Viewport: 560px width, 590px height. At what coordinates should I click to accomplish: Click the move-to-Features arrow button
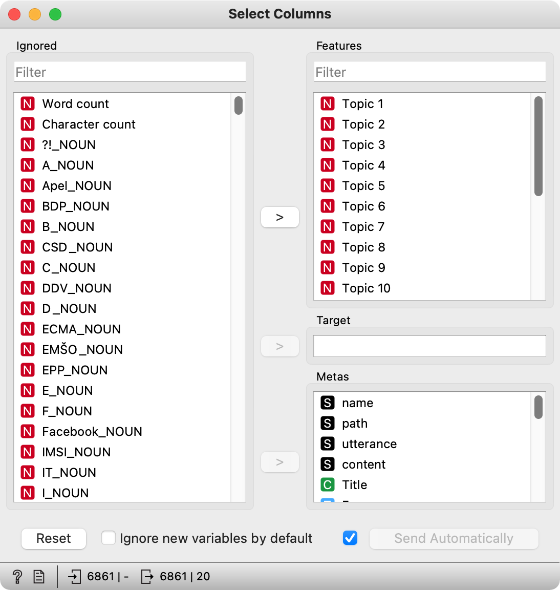279,217
